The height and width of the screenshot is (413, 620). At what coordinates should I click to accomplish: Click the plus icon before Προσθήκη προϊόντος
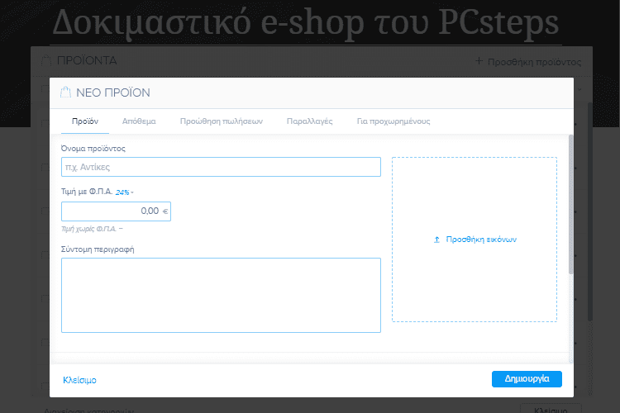click(479, 61)
